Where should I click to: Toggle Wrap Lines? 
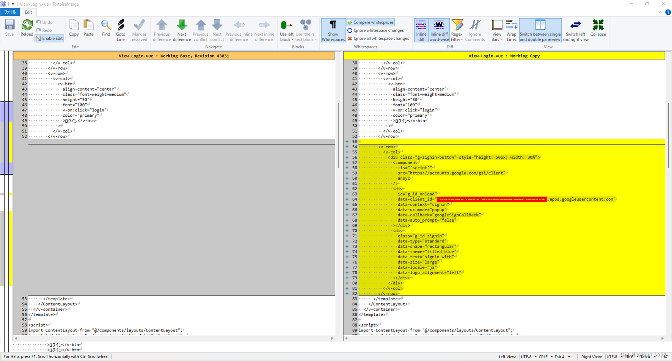tap(511, 30)
